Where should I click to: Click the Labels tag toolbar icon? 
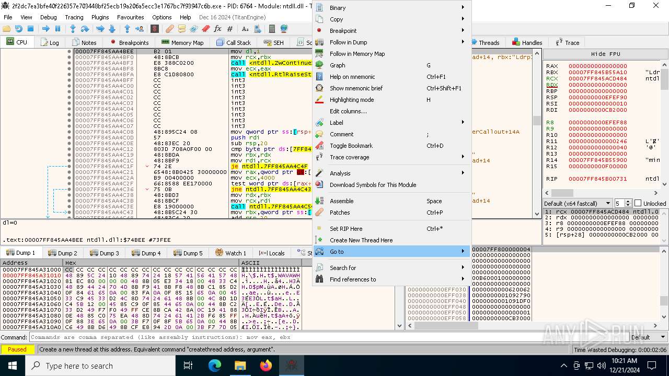coord(193,29)
